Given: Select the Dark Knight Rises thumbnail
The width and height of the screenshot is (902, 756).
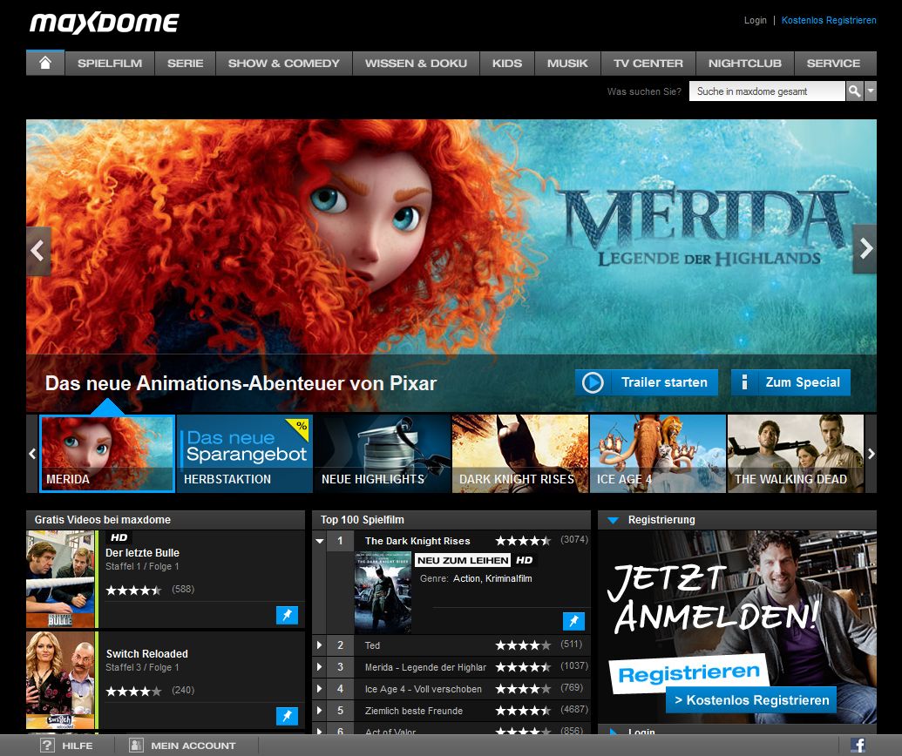Looking at the screenshot, I should pyautogui.click(x=520, y=454).
